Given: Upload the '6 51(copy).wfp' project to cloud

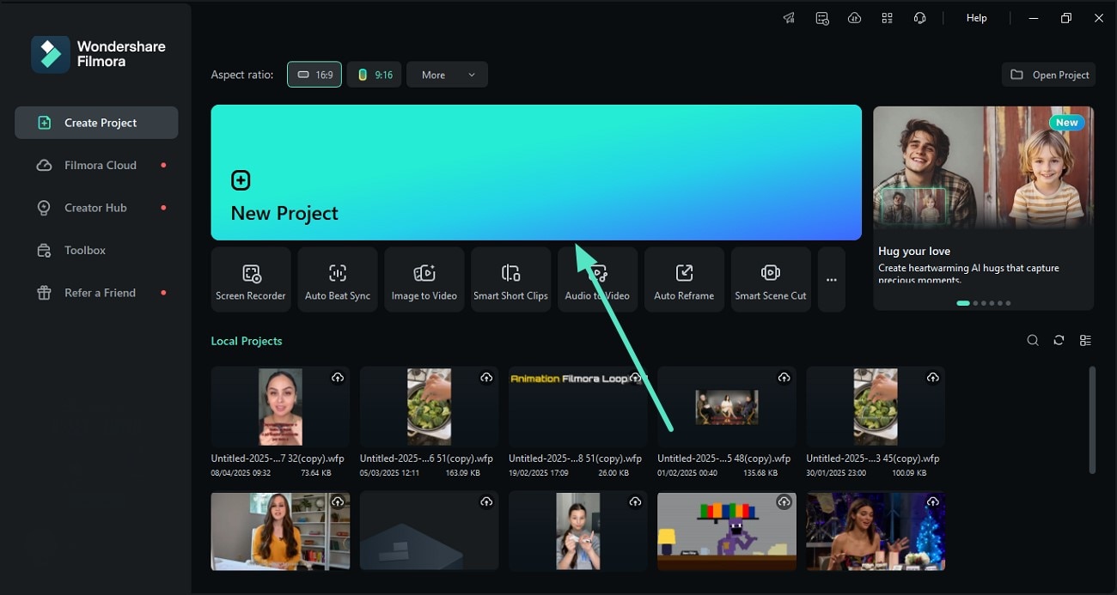Looking at the screenshot, I should pyautogui.click(x=486, y=378).
